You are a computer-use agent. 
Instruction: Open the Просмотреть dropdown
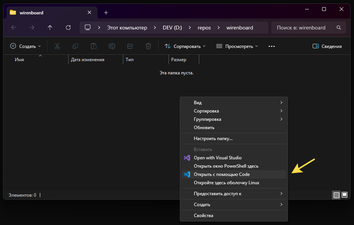237,46
